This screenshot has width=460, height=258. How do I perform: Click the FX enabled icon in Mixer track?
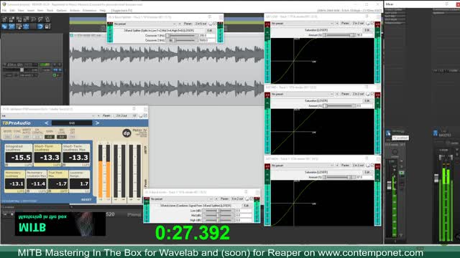[x=388, y=133]
